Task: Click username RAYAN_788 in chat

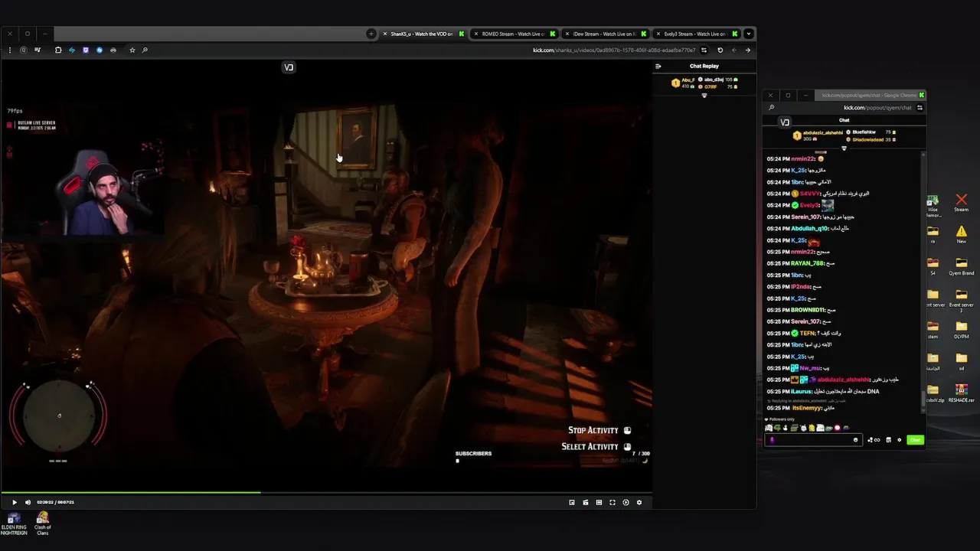Action: (x=807, y=263)
